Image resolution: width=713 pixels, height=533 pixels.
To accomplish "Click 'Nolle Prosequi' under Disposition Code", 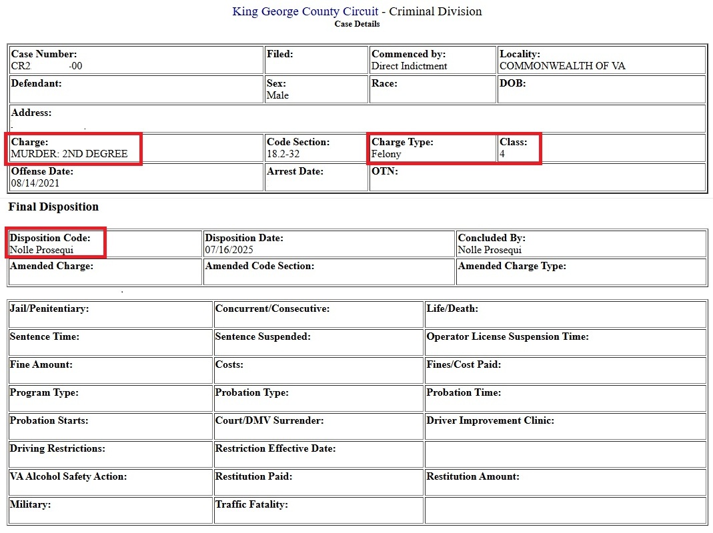I will pyautogui.click(x=41, y=250).
